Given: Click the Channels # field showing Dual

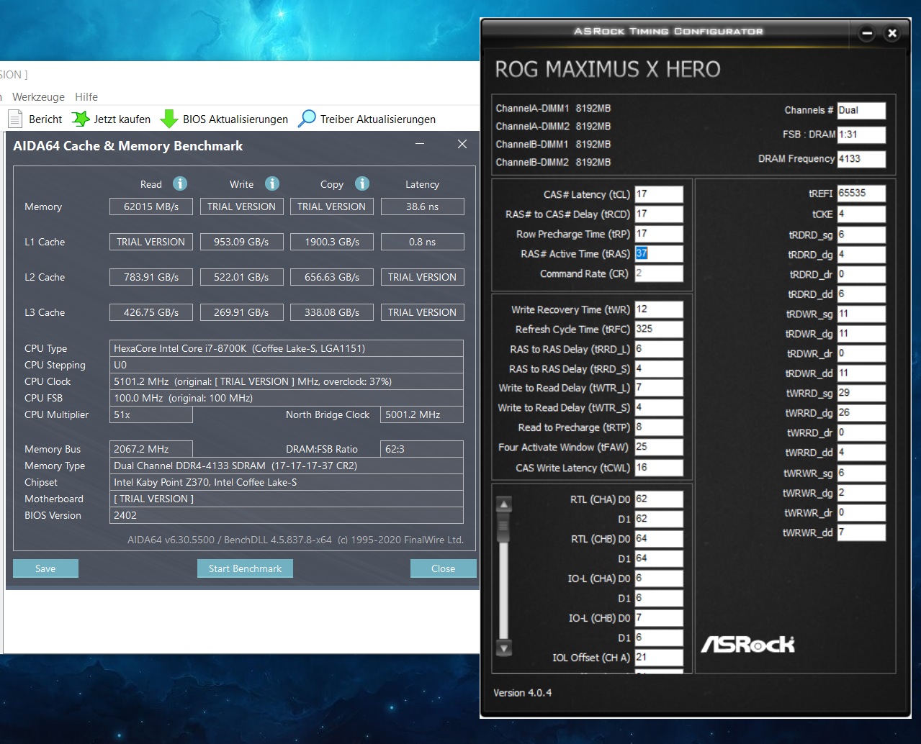Looking at the screenshot, I should pyautogui.click(x=861, y=110).
